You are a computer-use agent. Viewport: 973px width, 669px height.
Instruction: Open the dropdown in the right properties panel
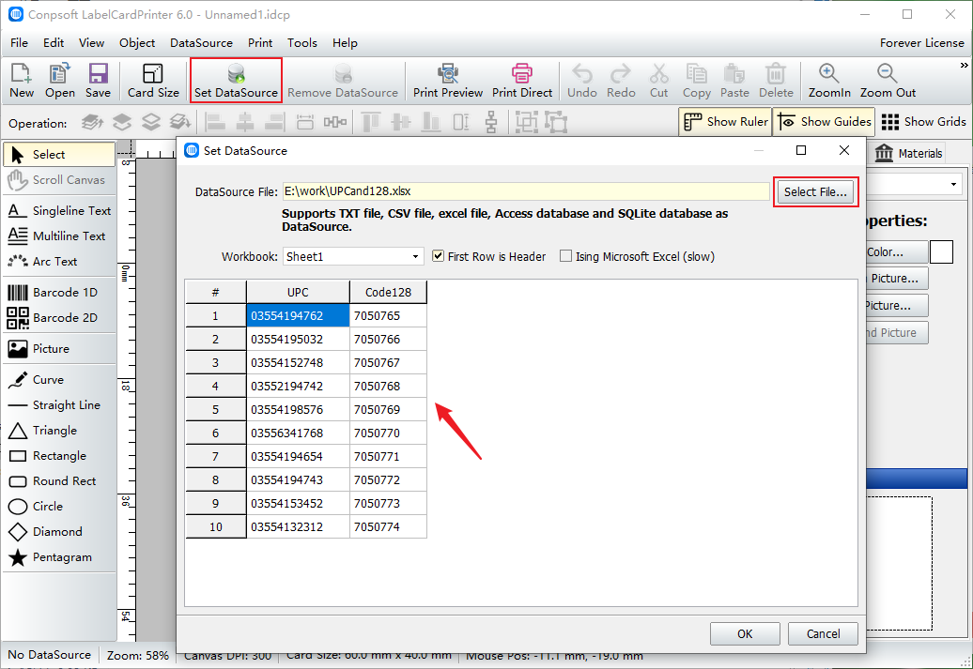click(x=953, y=185)
